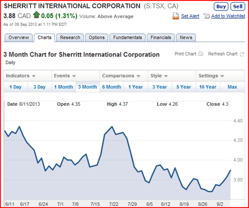This screenshot has height=208, width=249.
Task: Choose the 1 Month range
Action: pos(64,87)
